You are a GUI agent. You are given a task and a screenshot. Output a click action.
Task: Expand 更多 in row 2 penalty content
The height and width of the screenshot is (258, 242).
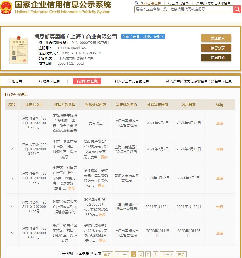tap(104, 157)
